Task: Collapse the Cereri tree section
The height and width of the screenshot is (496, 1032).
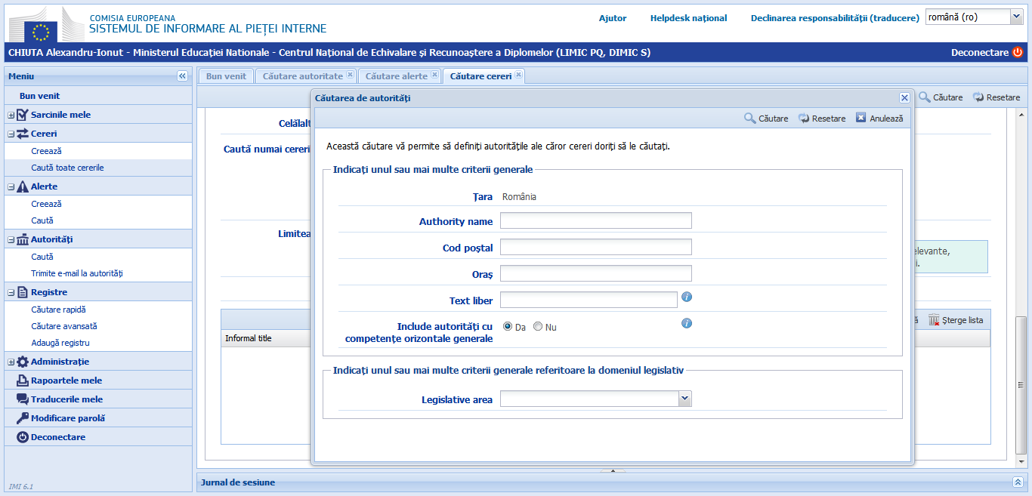Action: click(x=11, y=134)
